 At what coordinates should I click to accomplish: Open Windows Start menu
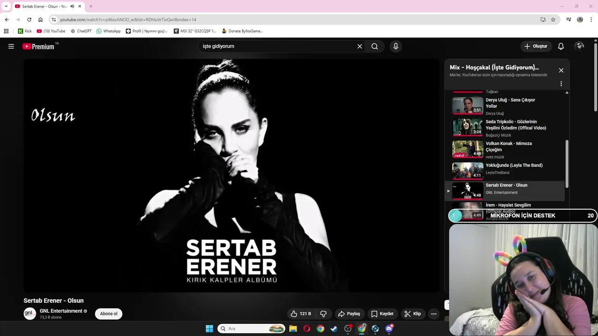pyautogui.click(x=209, y=329)
